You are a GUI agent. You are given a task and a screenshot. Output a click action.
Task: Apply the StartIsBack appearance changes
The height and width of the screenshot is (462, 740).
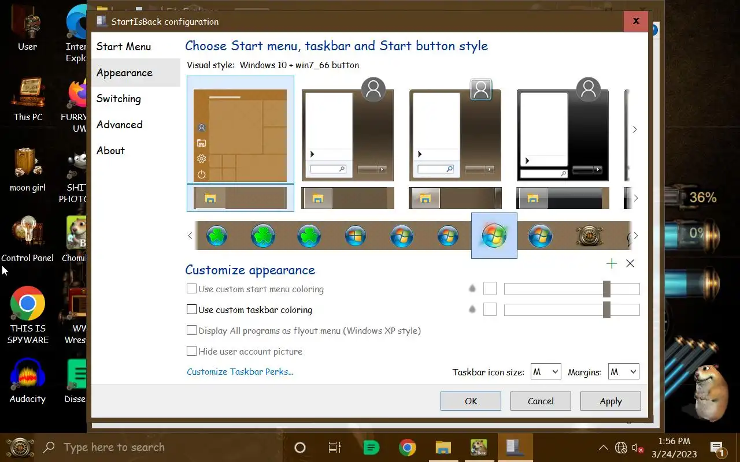point(610,401)
